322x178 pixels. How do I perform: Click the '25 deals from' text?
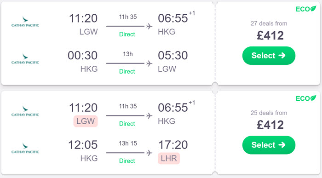[269, 113]
